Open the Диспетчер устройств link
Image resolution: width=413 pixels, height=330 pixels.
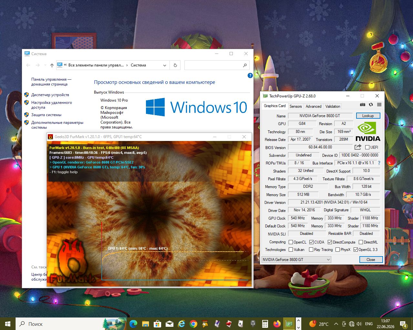pyautogui.click(x=50, y=95)
